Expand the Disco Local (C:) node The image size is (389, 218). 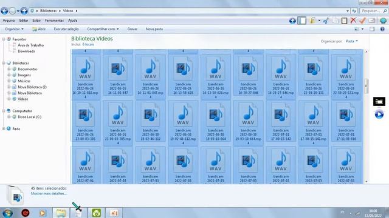[9, 117]
